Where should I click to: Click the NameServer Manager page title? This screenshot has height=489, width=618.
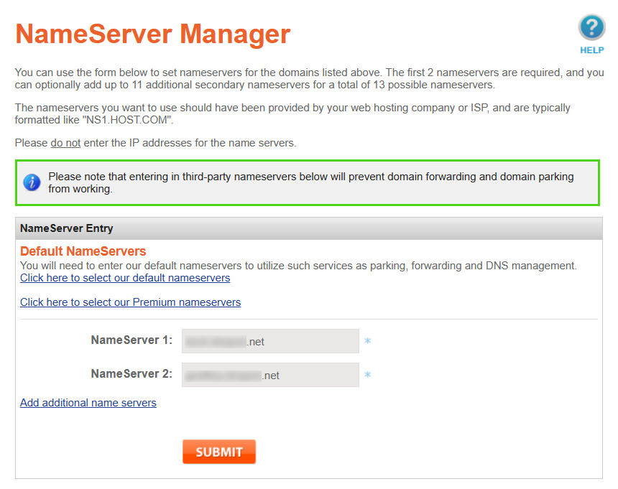152,33
